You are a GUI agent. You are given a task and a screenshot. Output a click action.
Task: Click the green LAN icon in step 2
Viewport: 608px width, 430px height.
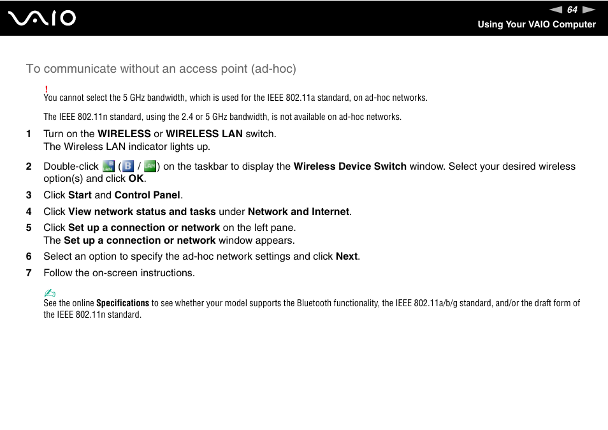tap(150, 167)
